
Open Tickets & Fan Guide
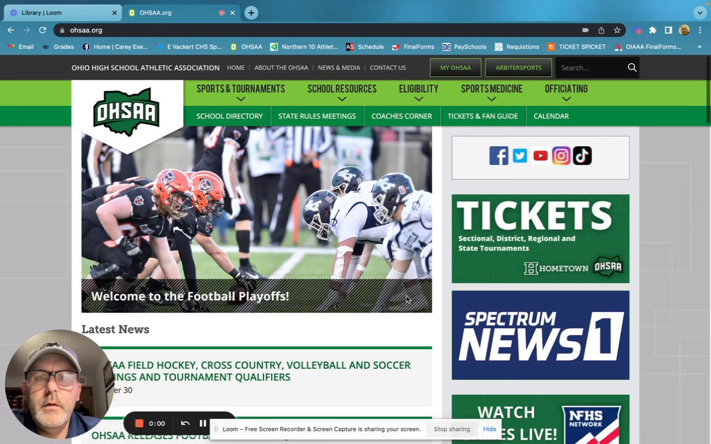click(x=483, y=116)
